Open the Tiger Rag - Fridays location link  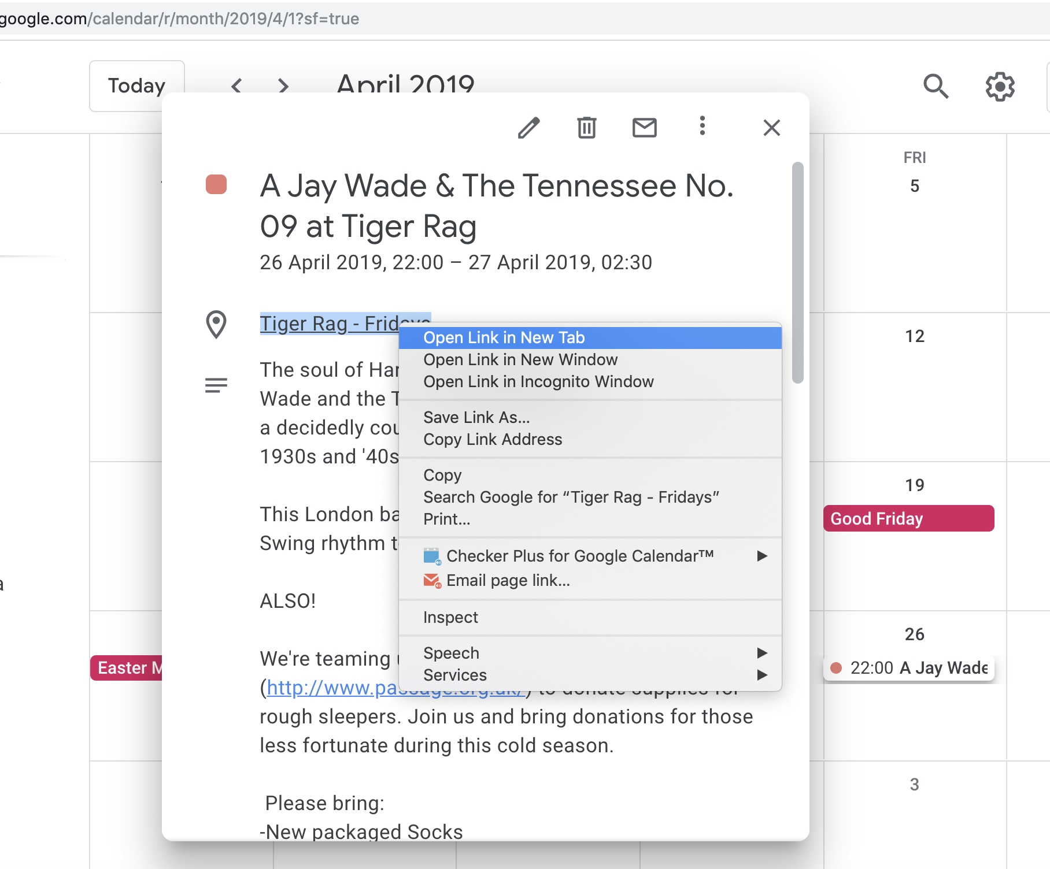(328, 324)
